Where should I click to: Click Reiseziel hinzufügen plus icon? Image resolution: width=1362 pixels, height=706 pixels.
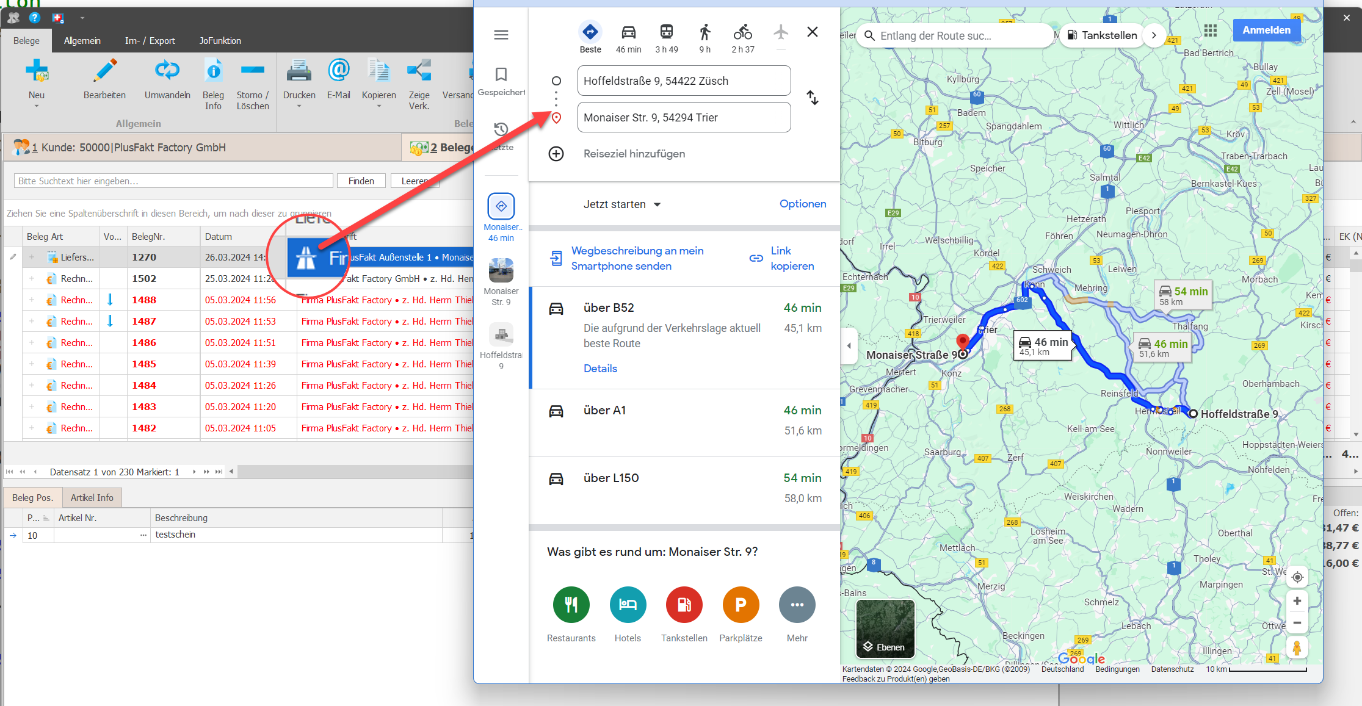click(x=556, y=154)
